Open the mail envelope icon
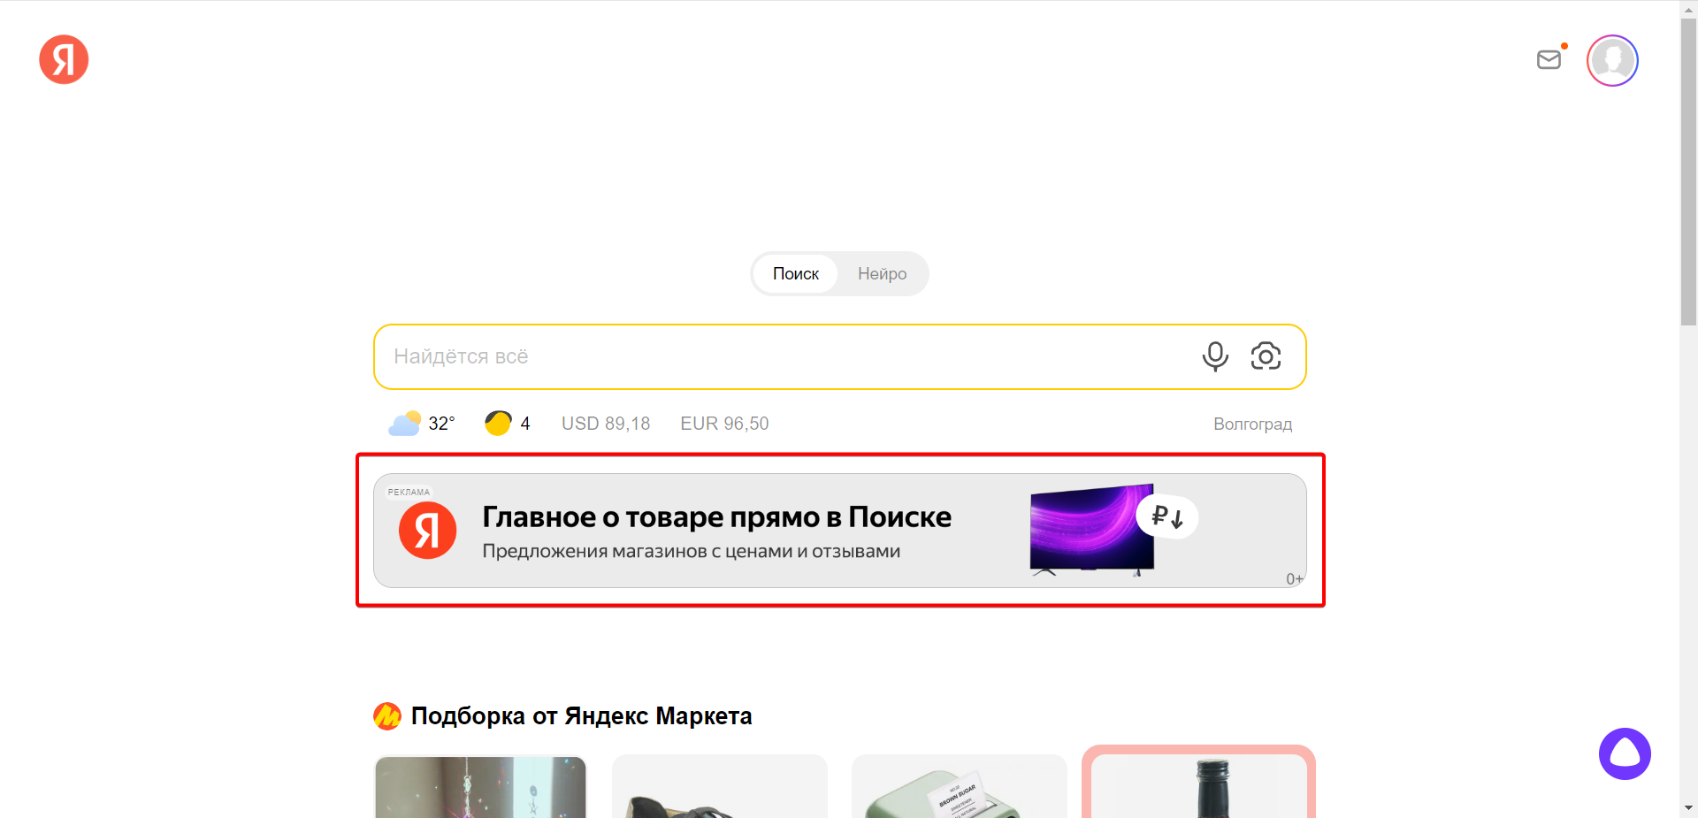 (x=1549, y=59)
